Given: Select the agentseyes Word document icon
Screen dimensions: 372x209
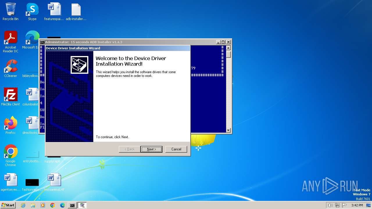Looking at the screenshot, I should pos(10,182).
